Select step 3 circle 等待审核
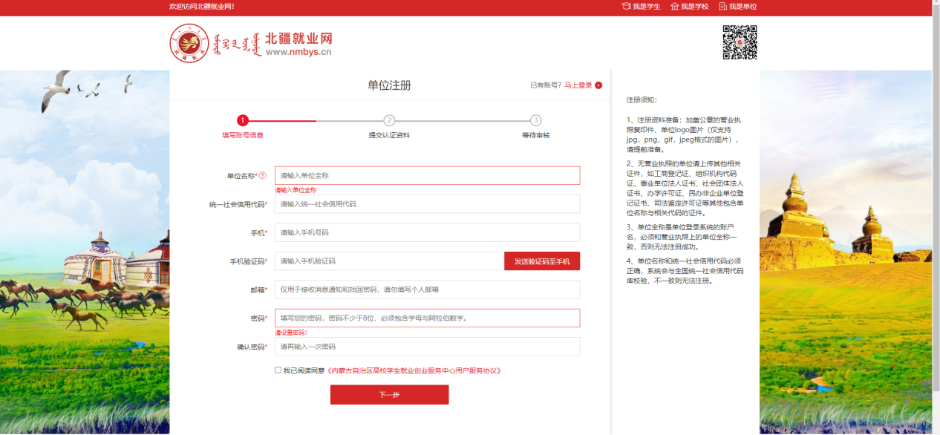This screenshot has height=435, width=940. point(535,120)
